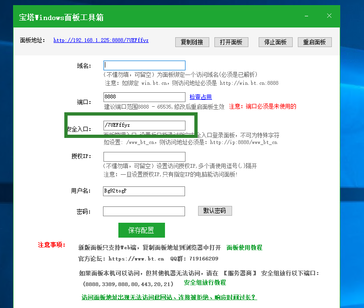
Task: Focus the 密码 input field
Action: tap(144, 211)
